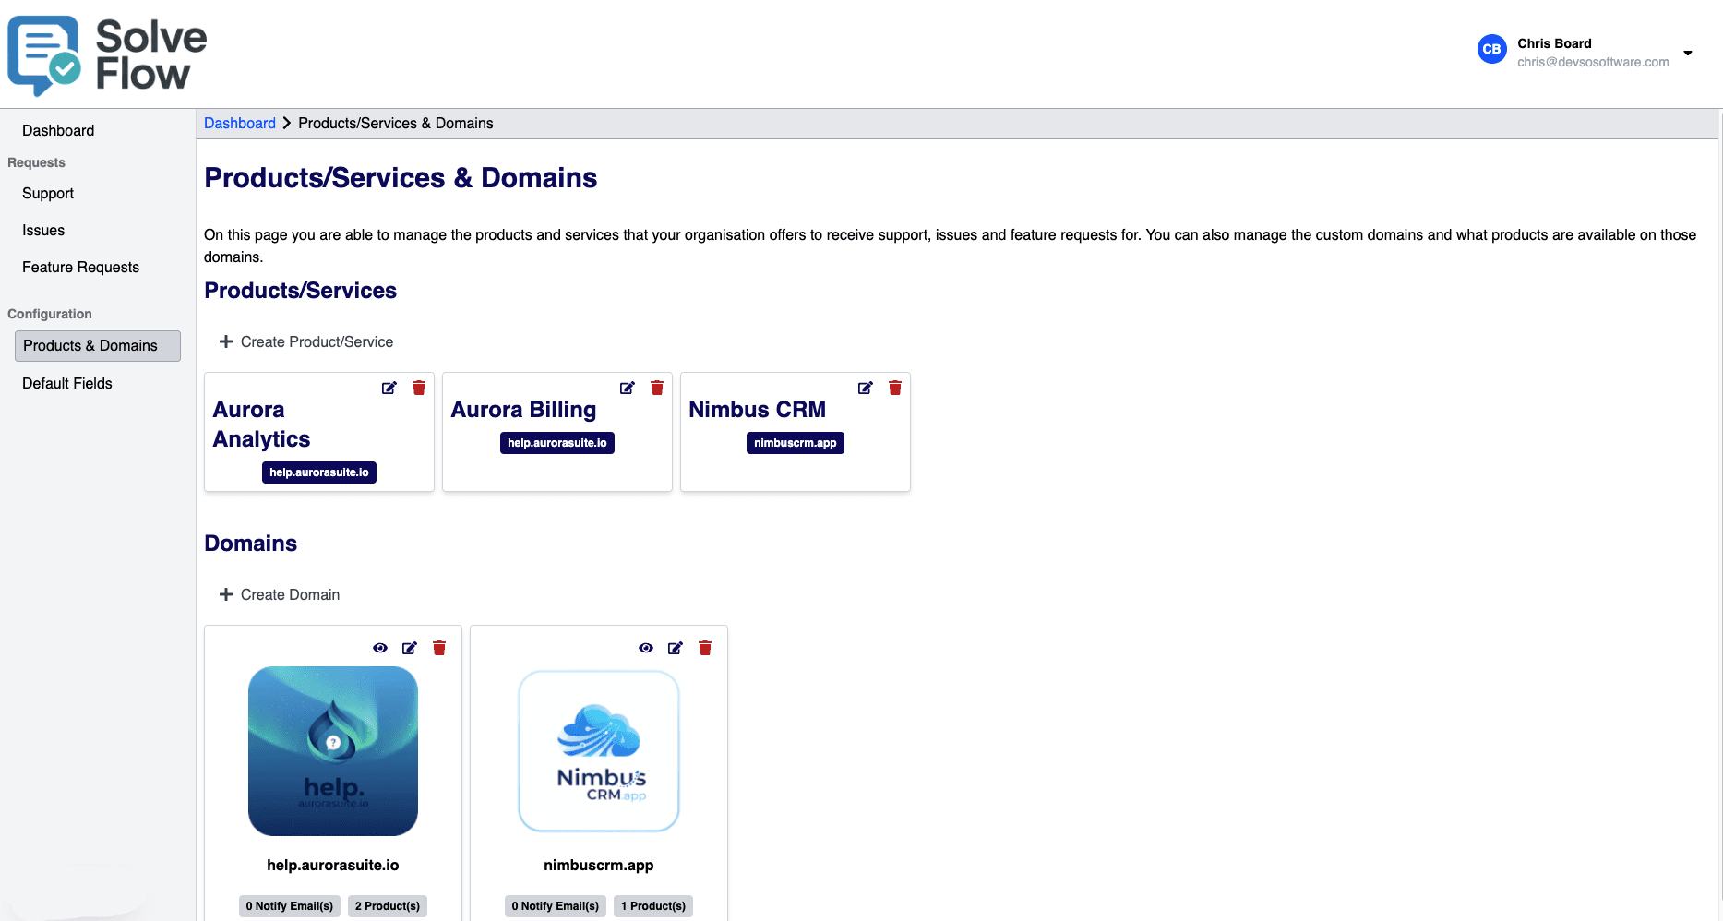Click the 2 Product(s) badge
The height and width of the screenshot is (921, 1723).
click(x=387, y=905)
